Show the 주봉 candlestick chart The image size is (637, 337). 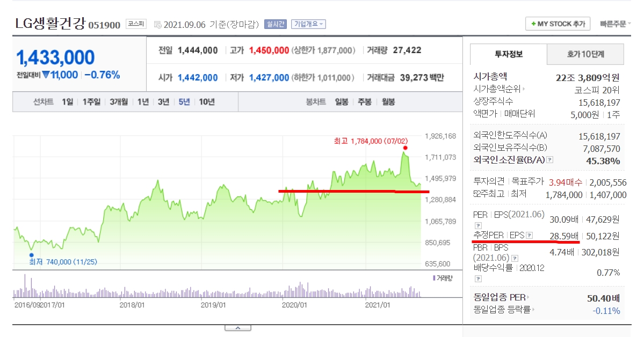pyautogui.click(x=364, y=102)
